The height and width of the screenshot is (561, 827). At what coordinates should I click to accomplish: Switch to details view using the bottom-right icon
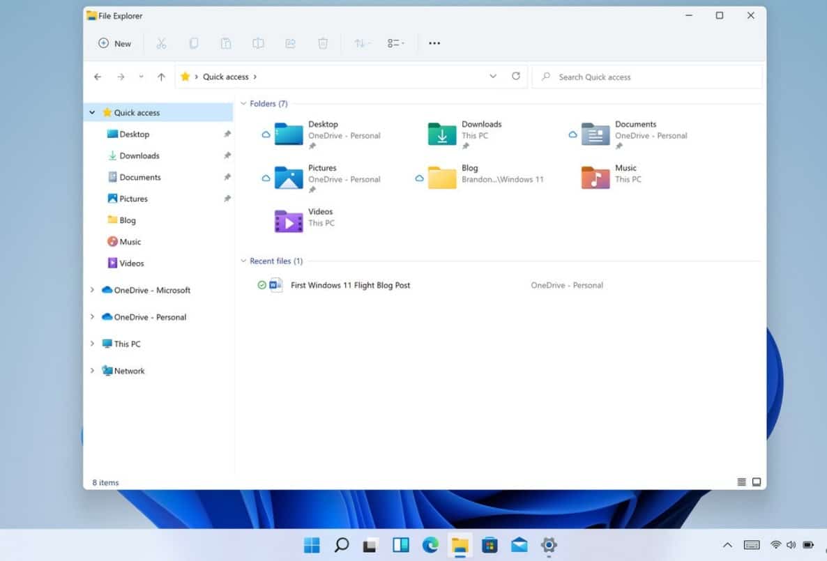tap(757, 482)
